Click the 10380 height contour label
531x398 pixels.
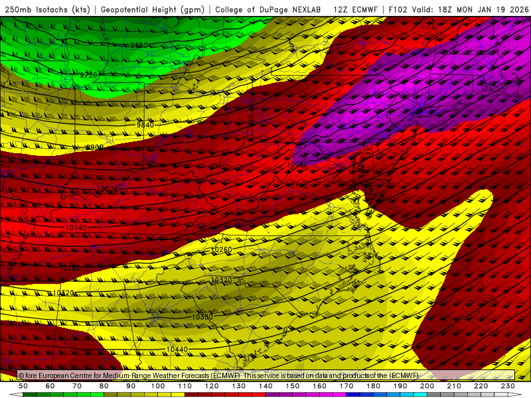point(202,317)
